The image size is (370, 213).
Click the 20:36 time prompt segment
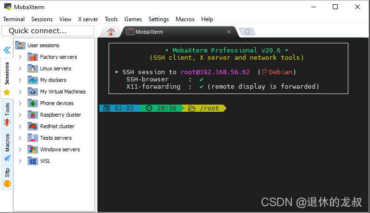pos(163,108)
